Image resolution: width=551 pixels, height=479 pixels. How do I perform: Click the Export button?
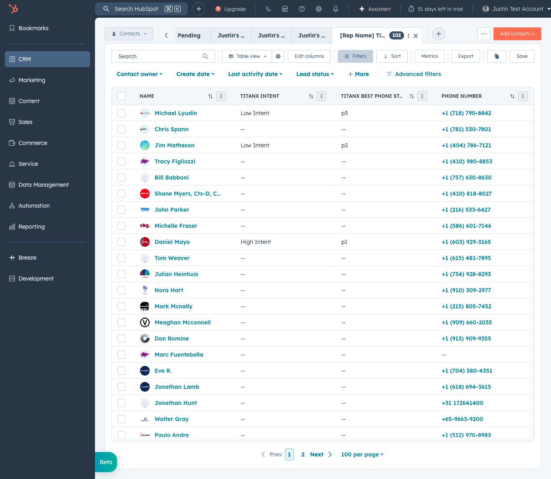tap(466, 56)
